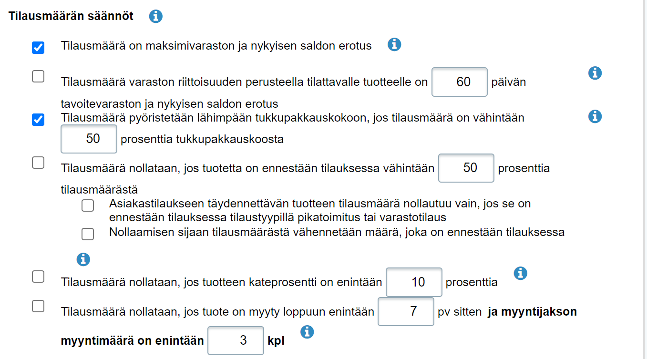647x359 pixels.
Task: Click the 60 päivän input field
Action: 459,82
